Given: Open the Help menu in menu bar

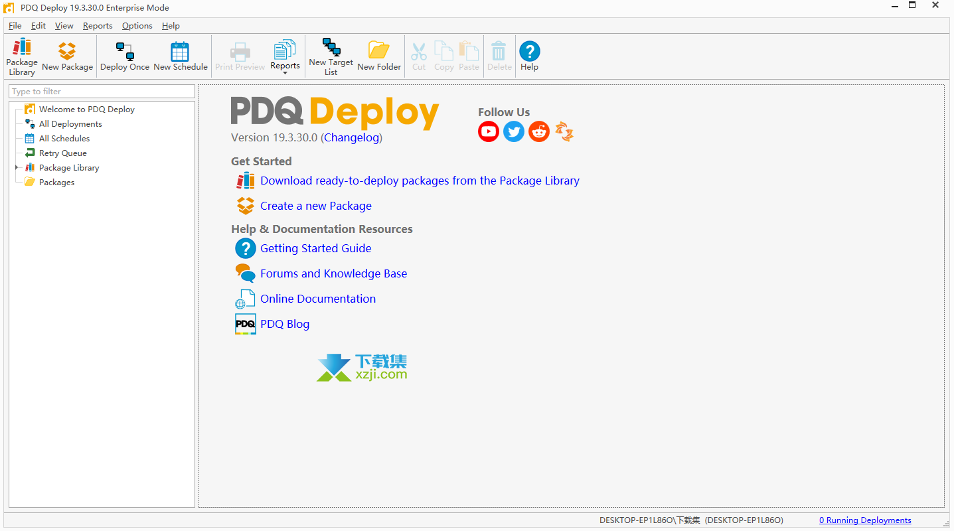Looking at the screenshot, I should coord(171,26).
